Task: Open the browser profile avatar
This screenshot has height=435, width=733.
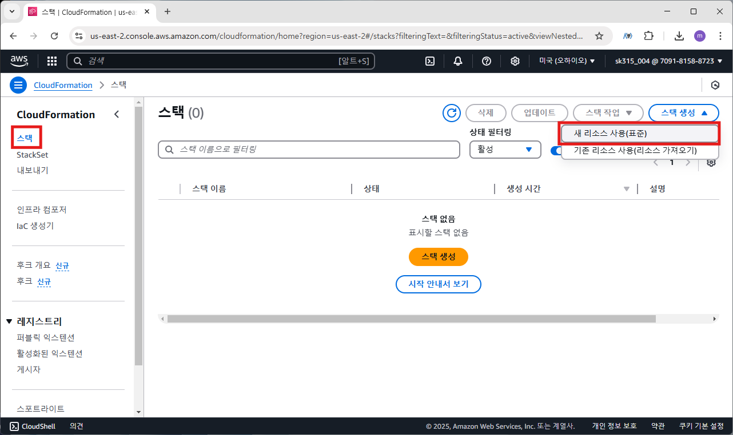Action: 700,36
